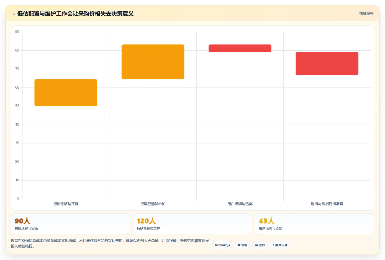Click x-axis label 持续管理员维护
The image size is (385, 260).
tap(153, 204)
